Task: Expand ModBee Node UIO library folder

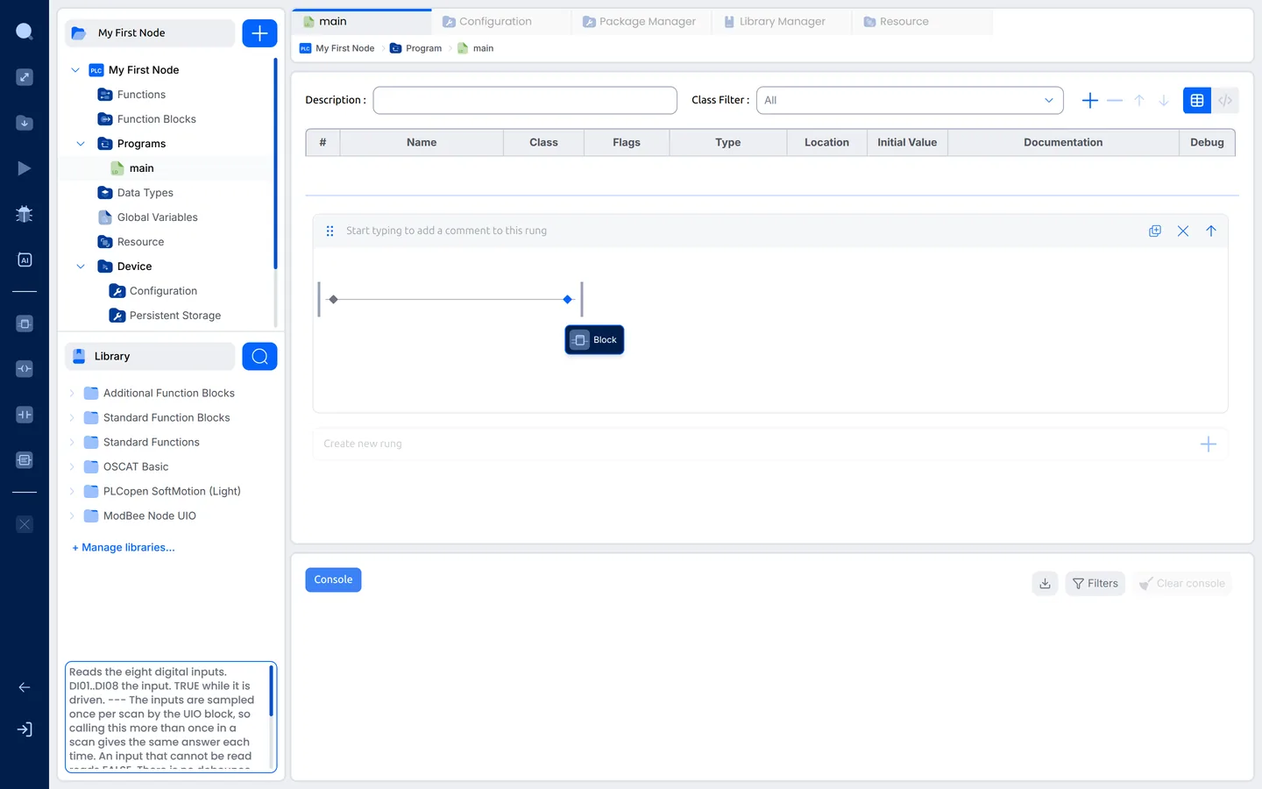Action: [x=72, y=515]
